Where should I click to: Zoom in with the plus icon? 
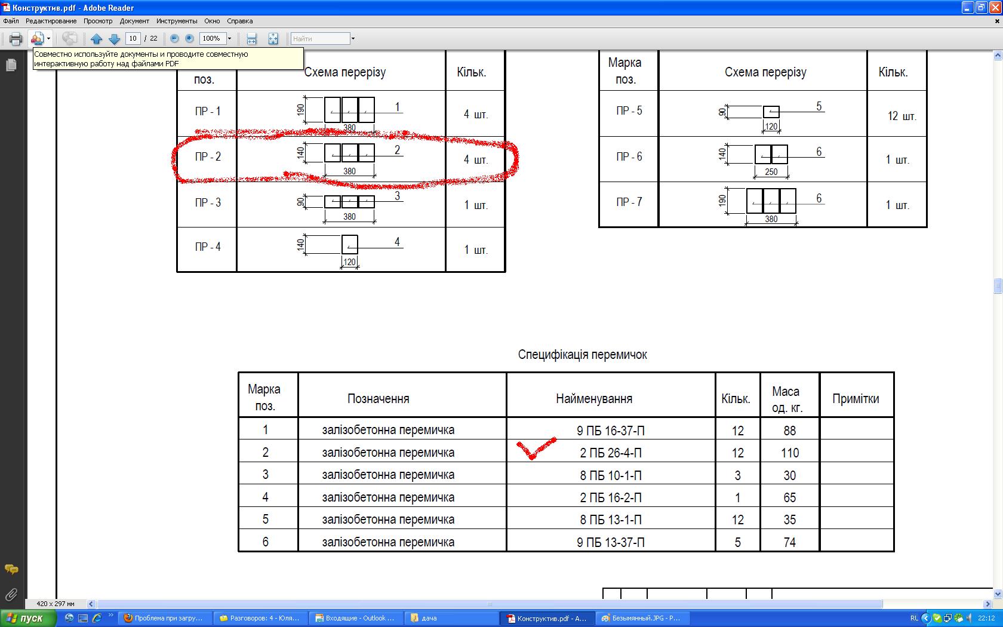189,38
